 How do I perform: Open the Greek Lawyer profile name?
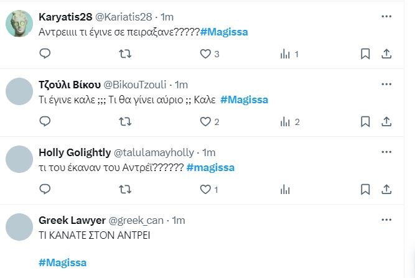click(72, 220)
